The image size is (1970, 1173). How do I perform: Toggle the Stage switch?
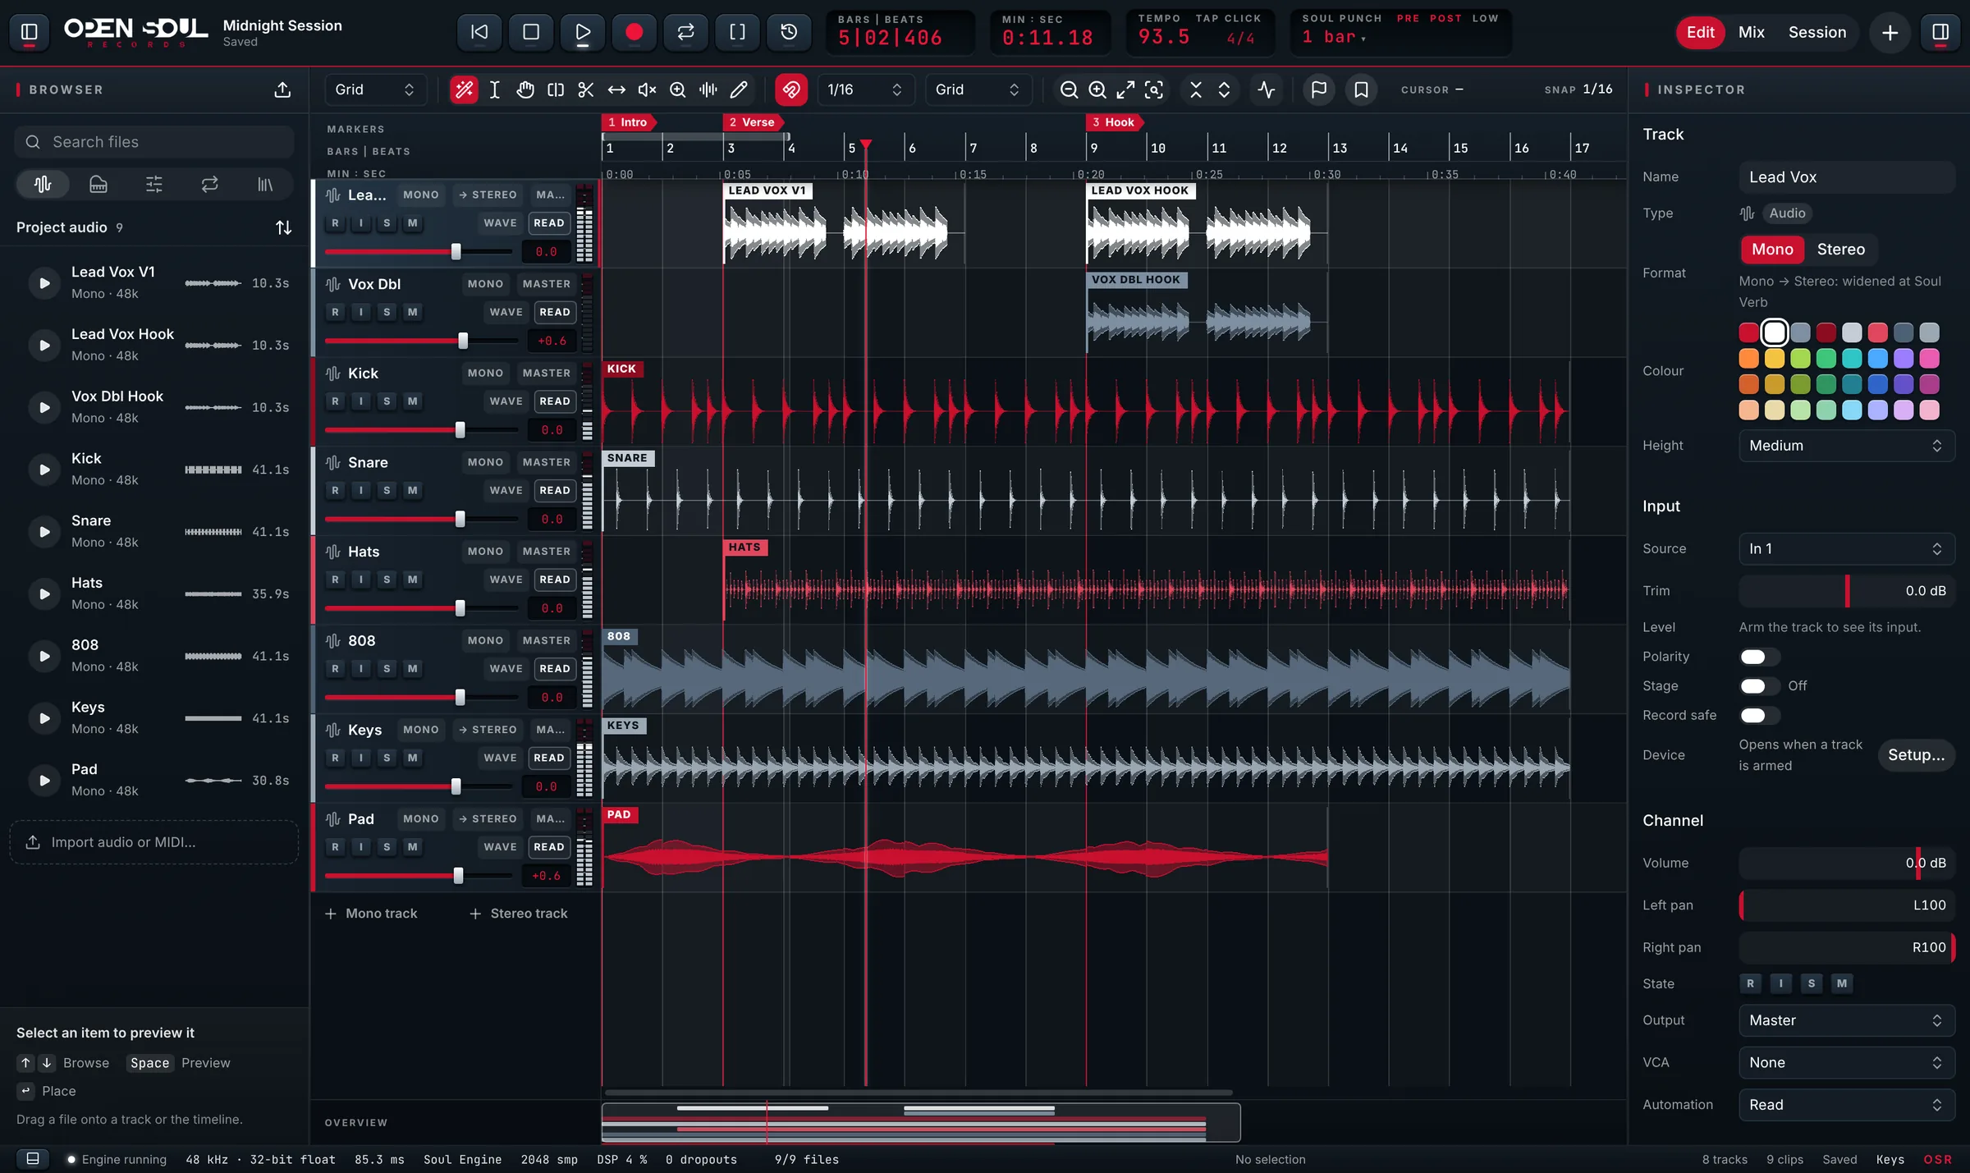click(1759, 686)
